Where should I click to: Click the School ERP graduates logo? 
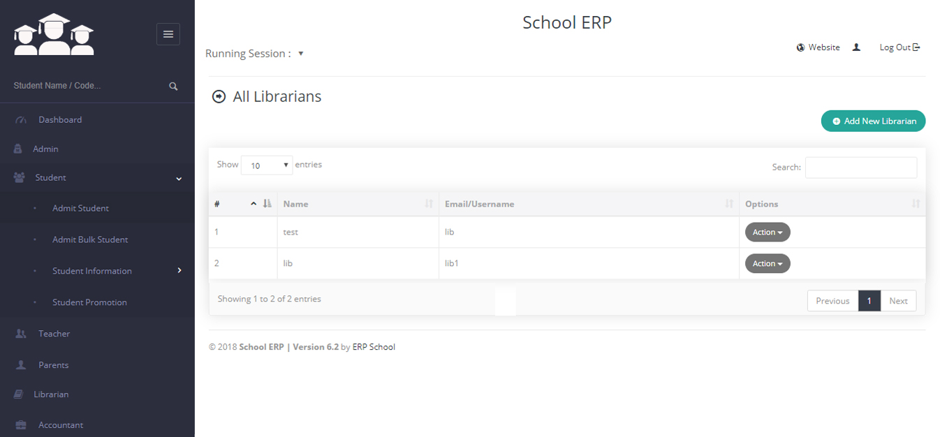click(54, 35)
